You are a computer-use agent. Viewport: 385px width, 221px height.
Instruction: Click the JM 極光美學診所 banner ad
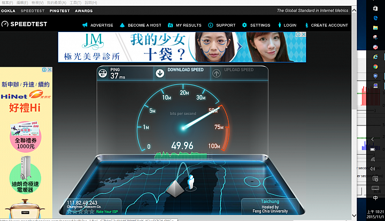click(182, 47)
